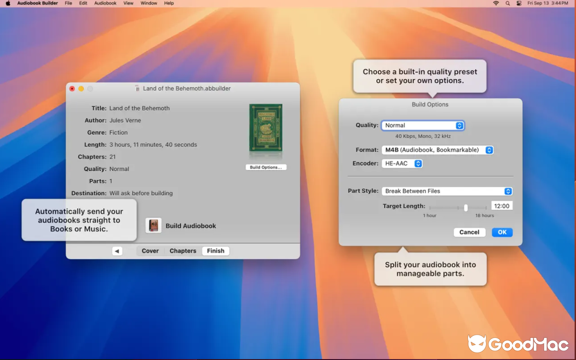Screen dimensions: 576x360
Task: Click the document icon beside the window title
Action: pyautogui.click(x=137, y=88)
